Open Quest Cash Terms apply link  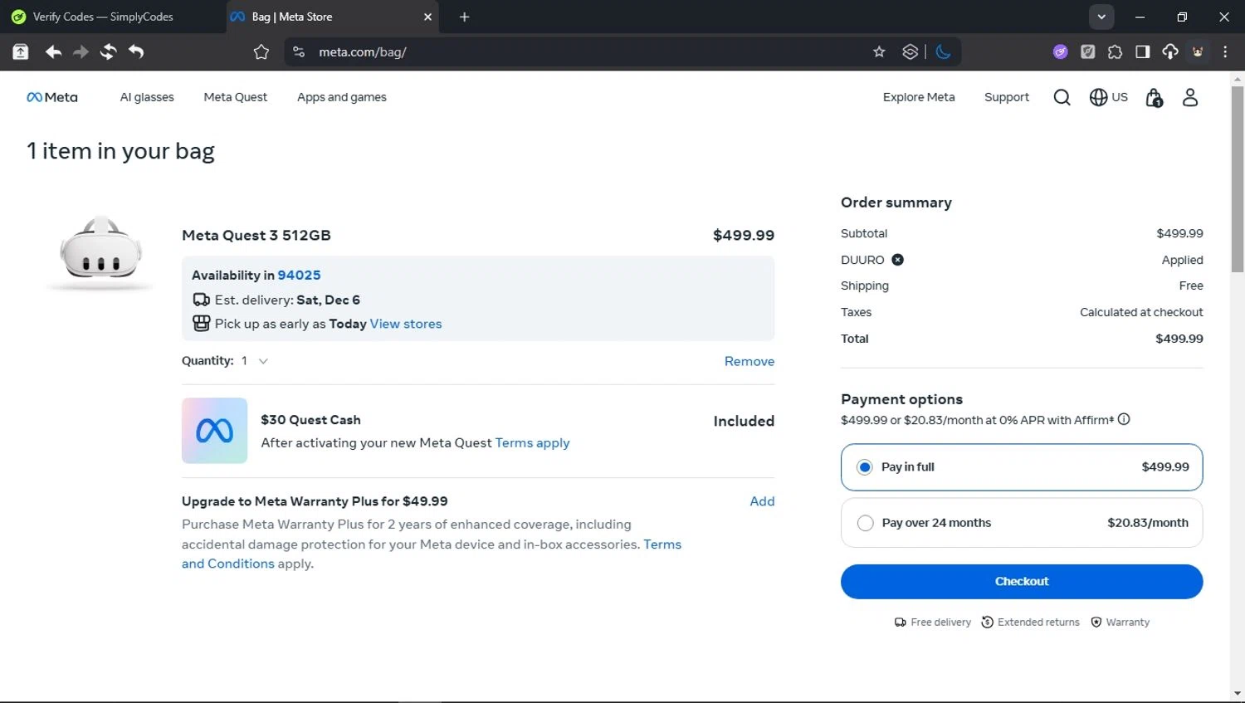click(533, 443)
